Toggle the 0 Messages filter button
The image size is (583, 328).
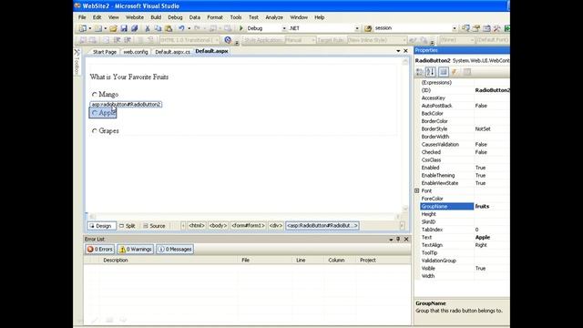click(x=175, y=249)
